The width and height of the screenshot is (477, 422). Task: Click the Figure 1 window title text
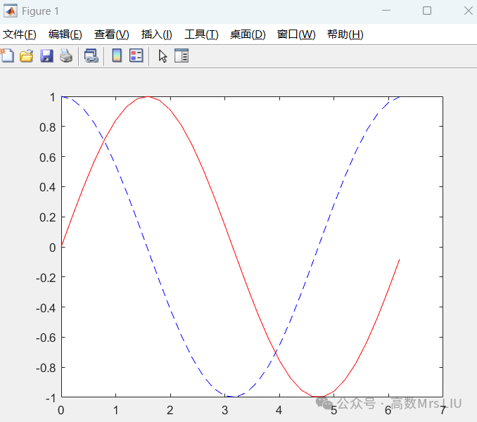[x=40, y=11]
